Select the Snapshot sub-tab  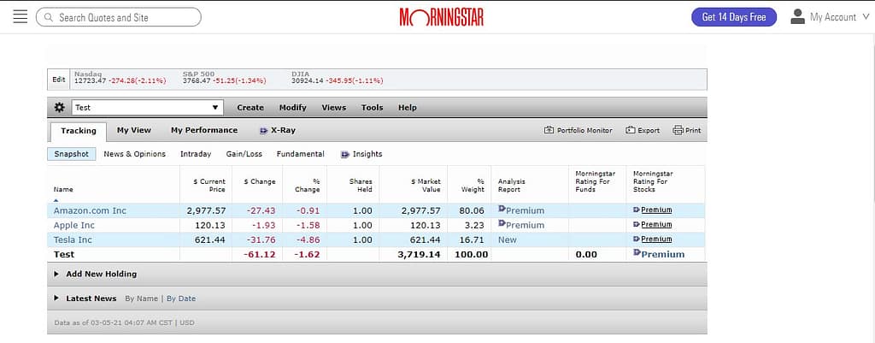pos(72,154)
